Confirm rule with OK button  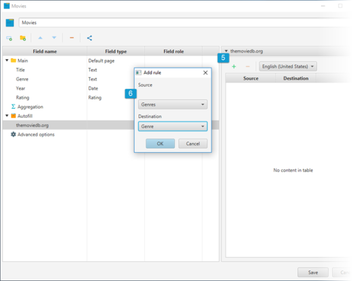pyautogui.click(x=160, y=143)
